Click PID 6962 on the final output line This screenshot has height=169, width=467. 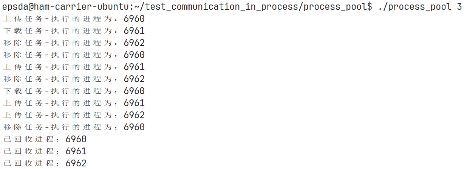pyautogui.click(x=76, y=163)
